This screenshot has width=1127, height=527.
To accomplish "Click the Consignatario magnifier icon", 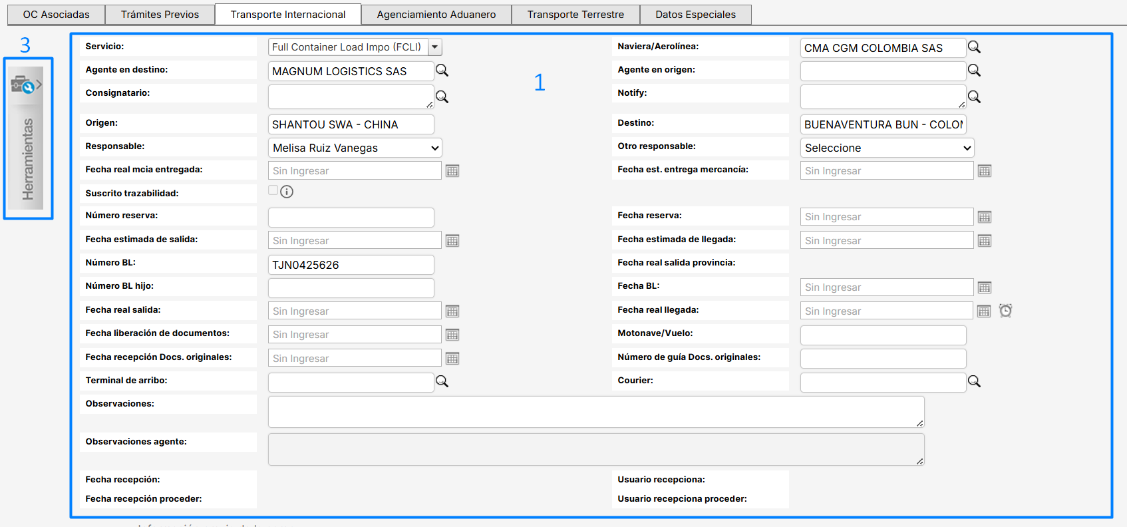I will [442, 97].
